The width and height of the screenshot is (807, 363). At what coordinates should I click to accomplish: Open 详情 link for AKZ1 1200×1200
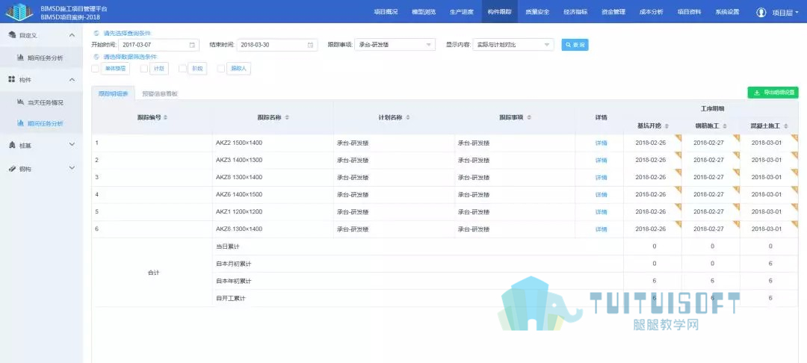601,212
